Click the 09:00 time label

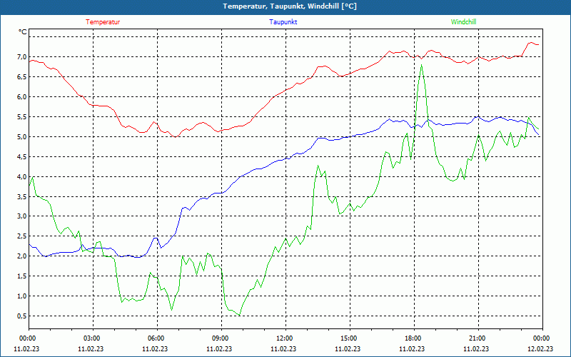(x=221, y=338)
